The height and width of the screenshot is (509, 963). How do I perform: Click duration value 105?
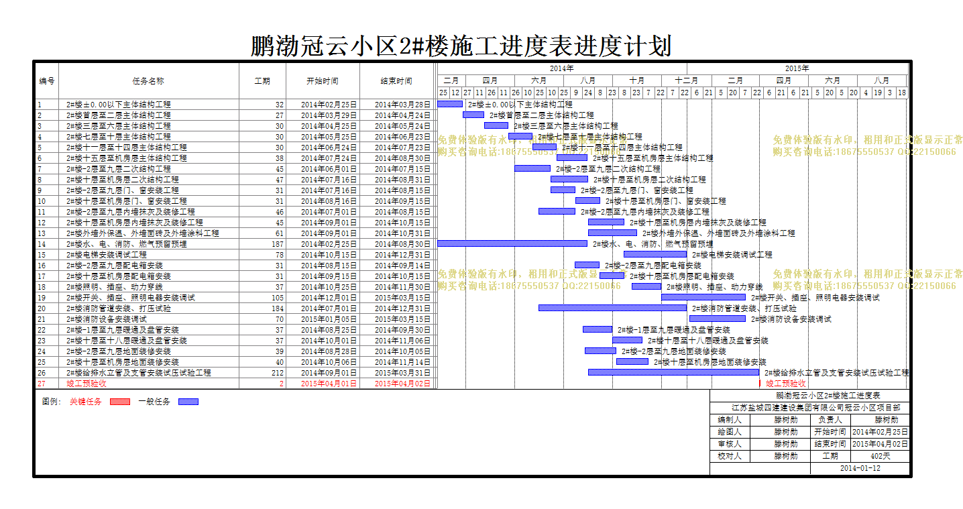277,298
